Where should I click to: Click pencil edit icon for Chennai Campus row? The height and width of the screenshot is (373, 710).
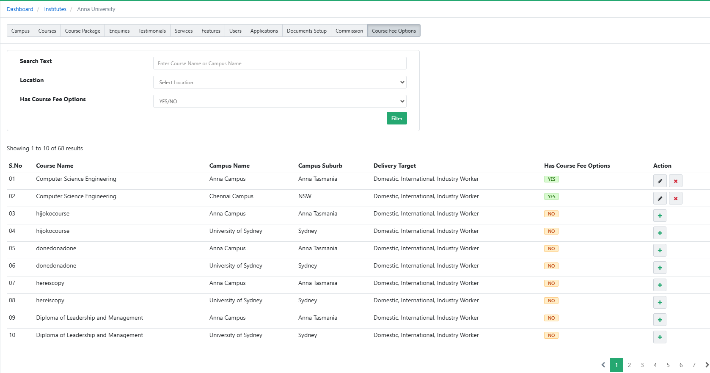660,198
